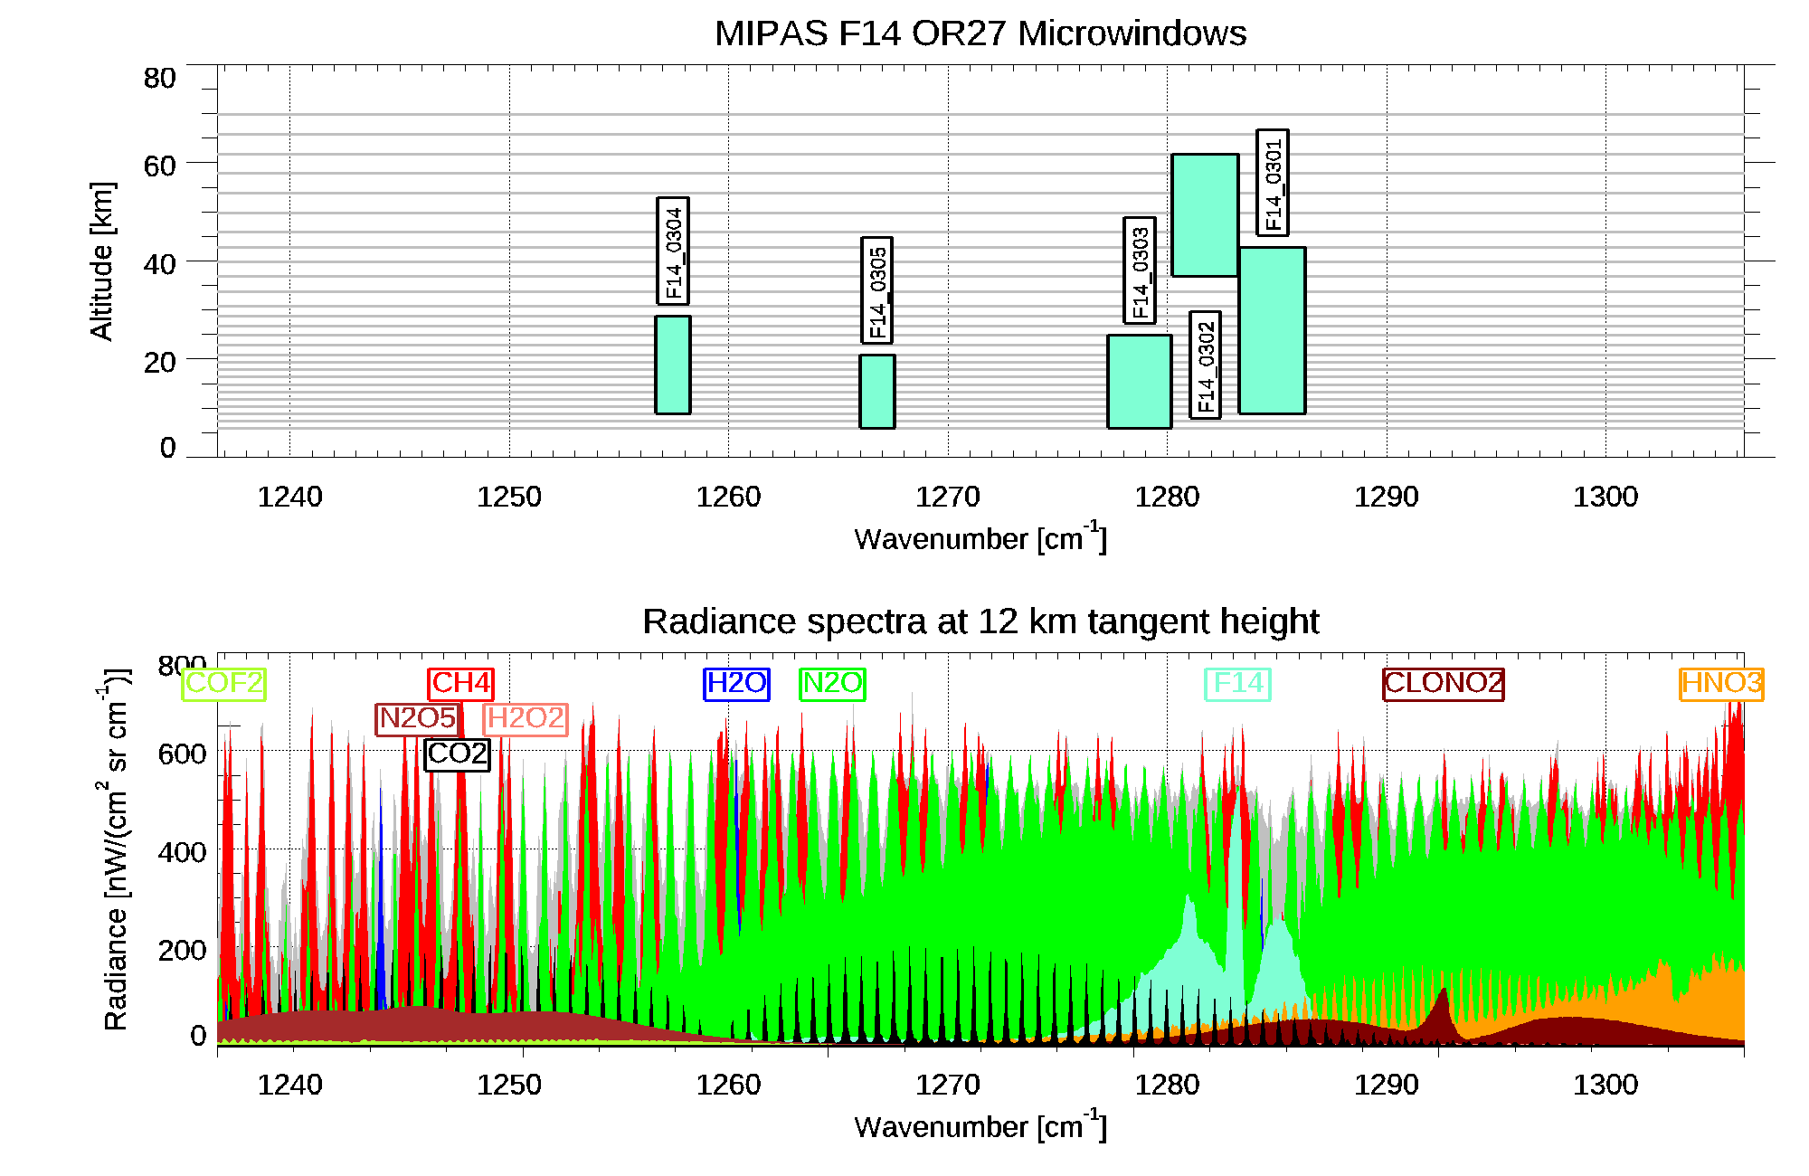Click the H2O blue legend label
Viewport: 1809px width, 1176px height.
[736, 683]
